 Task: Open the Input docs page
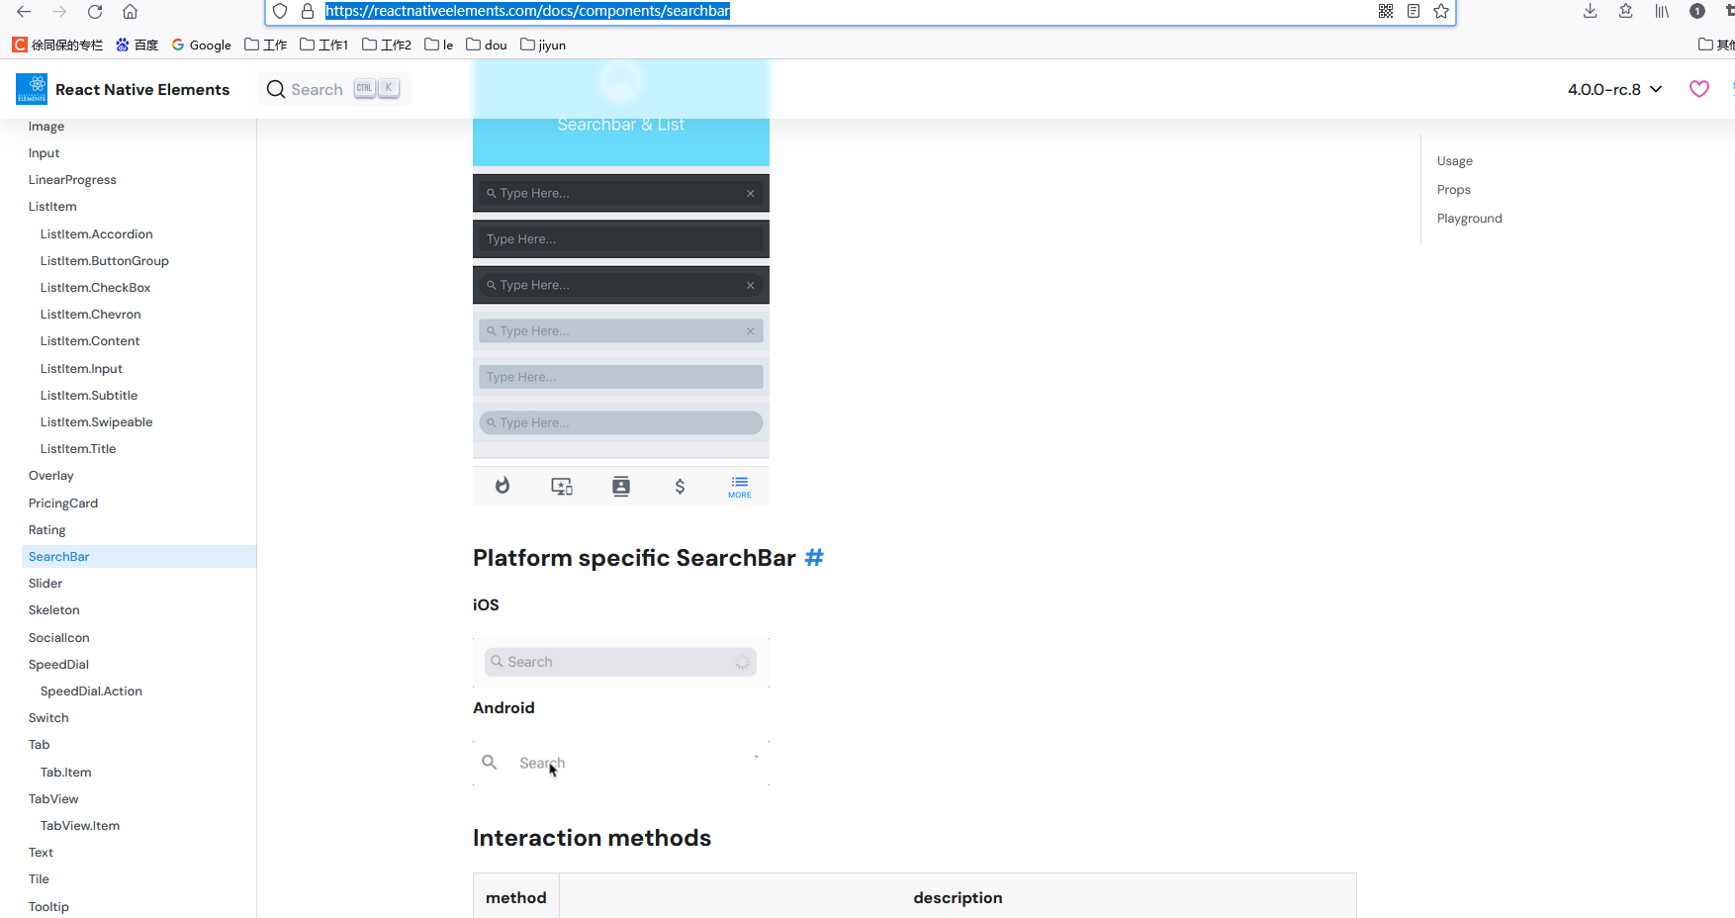pos(44,152)
